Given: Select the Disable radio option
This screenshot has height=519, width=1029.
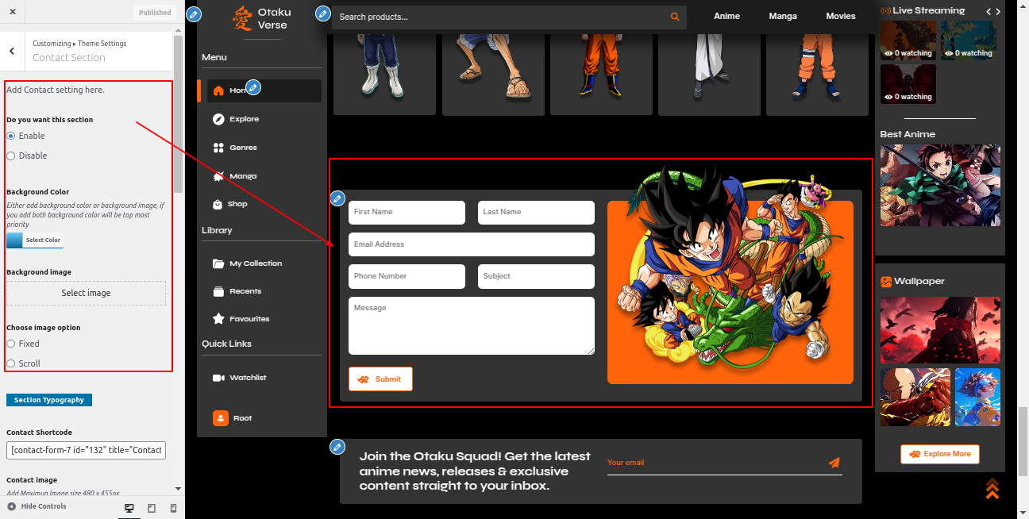Looking at the screenshot, I should [x=11, y=156].
